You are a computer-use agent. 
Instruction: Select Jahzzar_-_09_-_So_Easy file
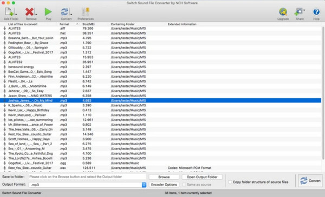[161, 91]
